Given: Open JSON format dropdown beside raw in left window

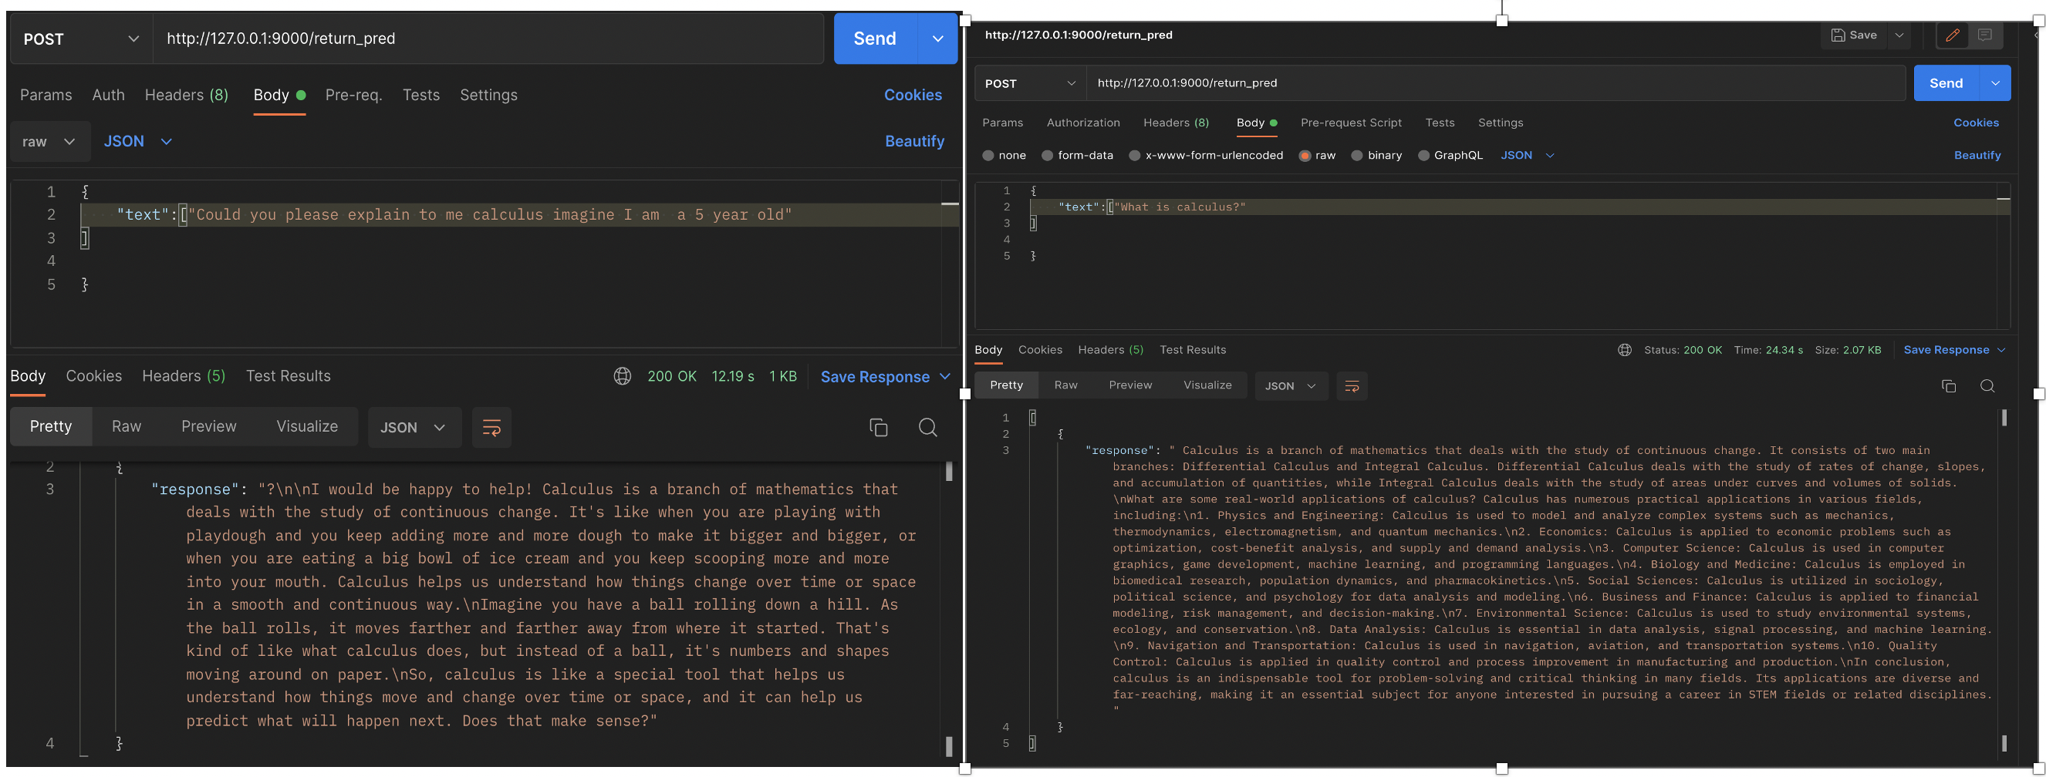Looking at the screenshot, I should click(x=137, y=141).
